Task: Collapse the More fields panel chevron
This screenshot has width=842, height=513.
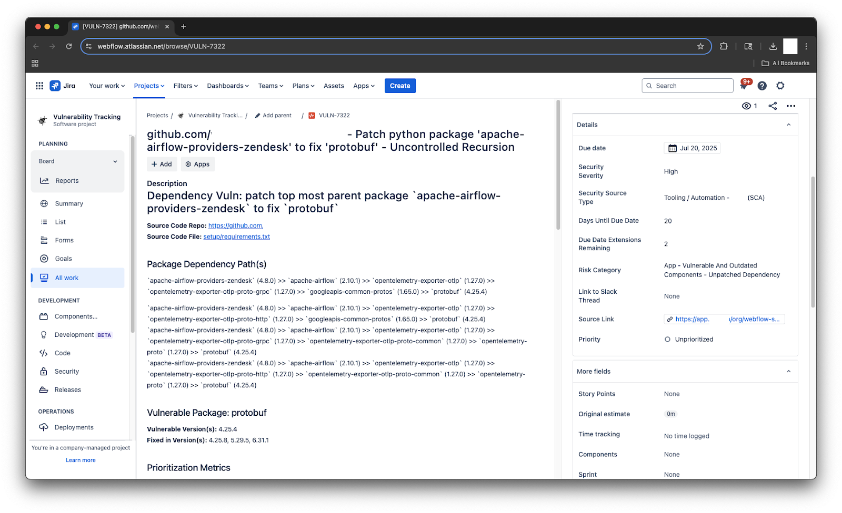Action: pos(788,371)
